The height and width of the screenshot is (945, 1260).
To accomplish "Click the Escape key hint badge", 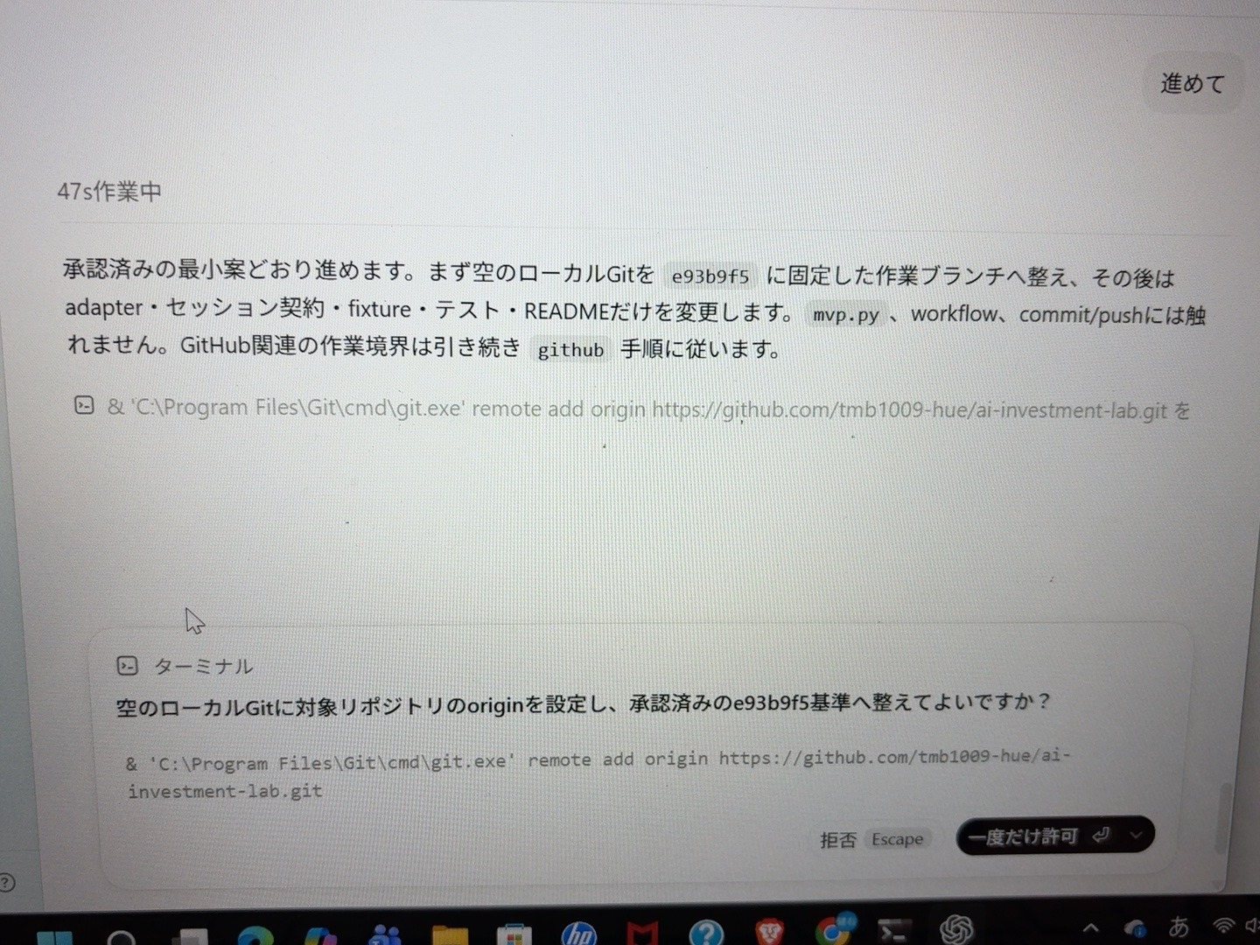I will click(x=897, y=839).
